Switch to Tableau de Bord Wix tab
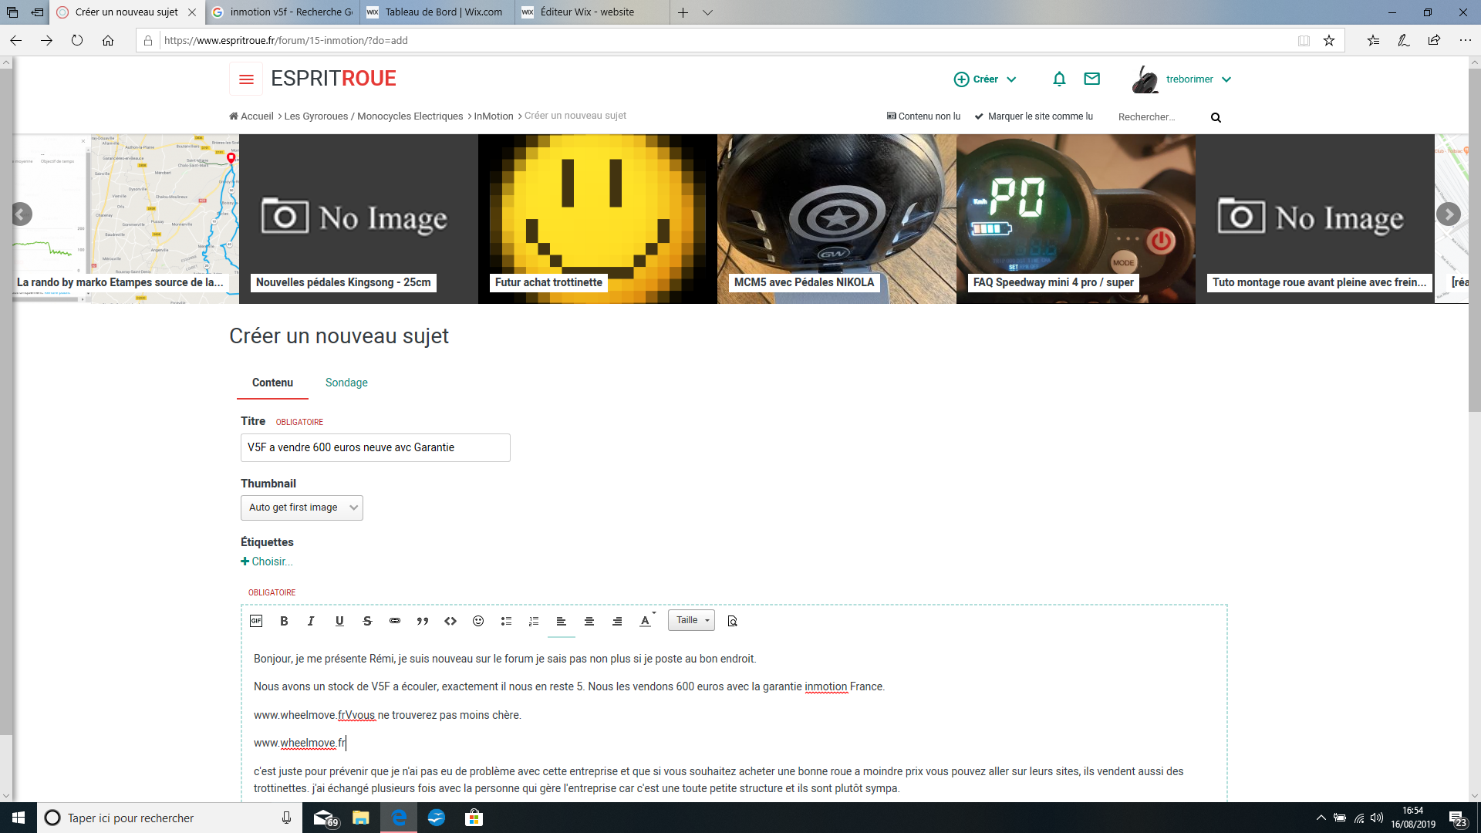This screenshot has height=833, width=1481. click(x=437, y=12)
